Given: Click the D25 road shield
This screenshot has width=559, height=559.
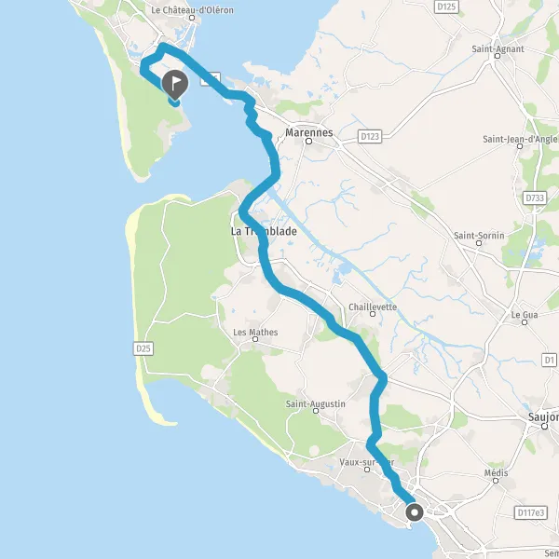Looking at the screenshot, I should point(143,348).
